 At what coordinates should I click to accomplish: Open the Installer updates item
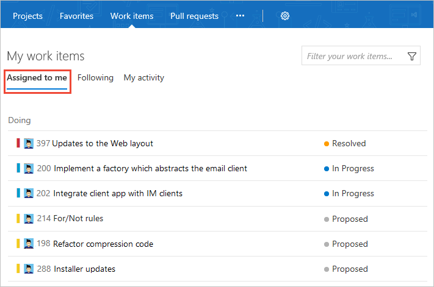(84, 269)
